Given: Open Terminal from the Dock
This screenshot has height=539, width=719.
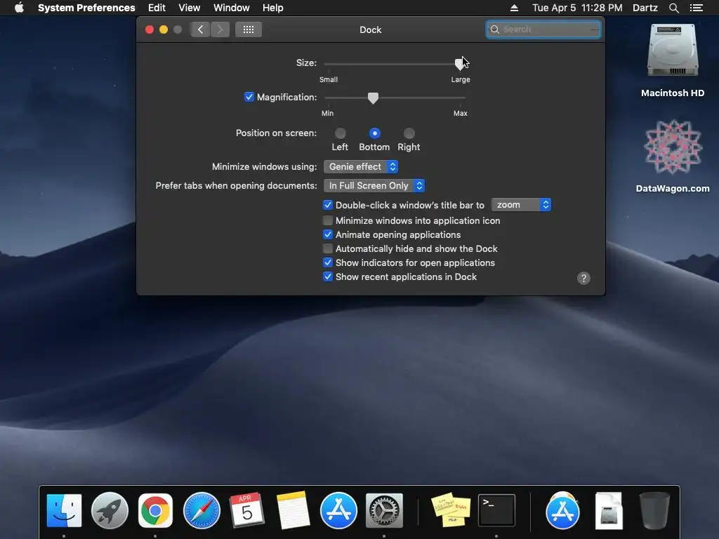Looking at the screenshot, I should 496,510.
